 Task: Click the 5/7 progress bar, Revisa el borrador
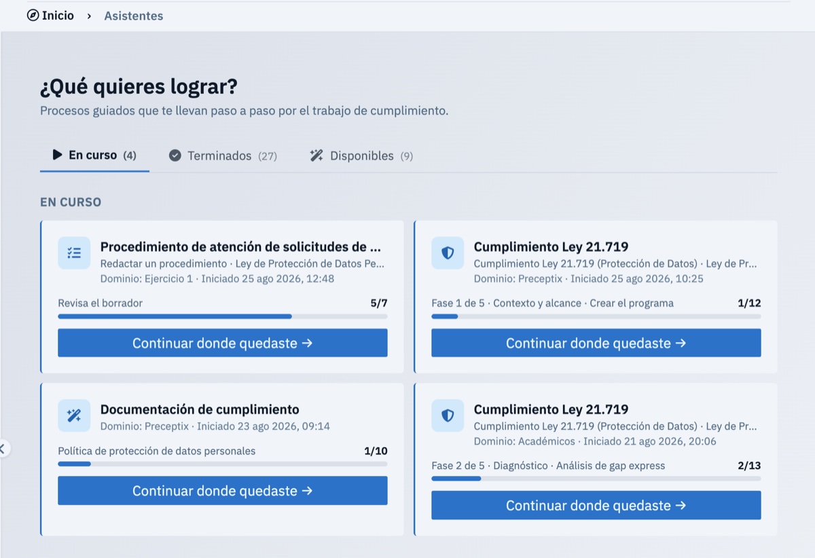[x=223, y=316]
